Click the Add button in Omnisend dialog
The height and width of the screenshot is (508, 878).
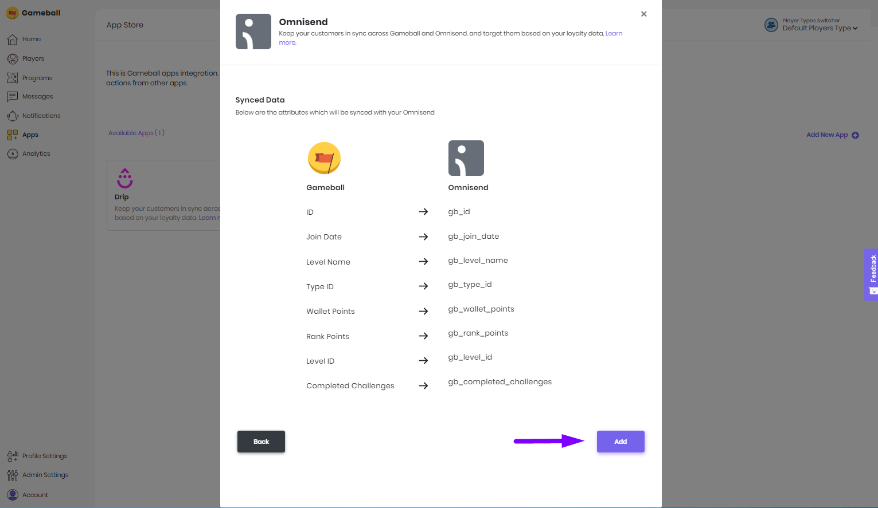tap(621, 442)
